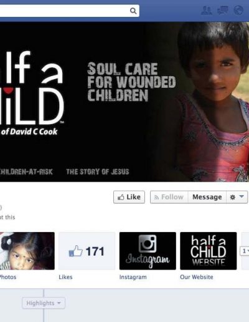Expand the apps counter dropdown showing 1

point(245,251)
